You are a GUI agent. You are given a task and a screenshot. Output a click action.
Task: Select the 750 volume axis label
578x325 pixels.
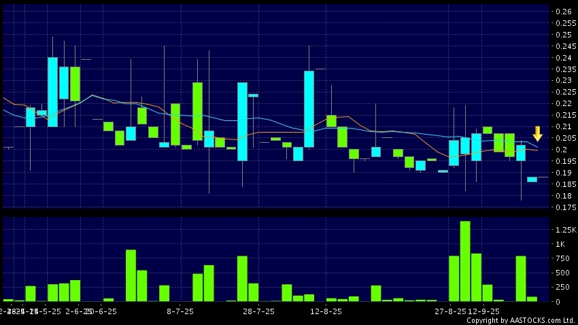tap(562, 258)
